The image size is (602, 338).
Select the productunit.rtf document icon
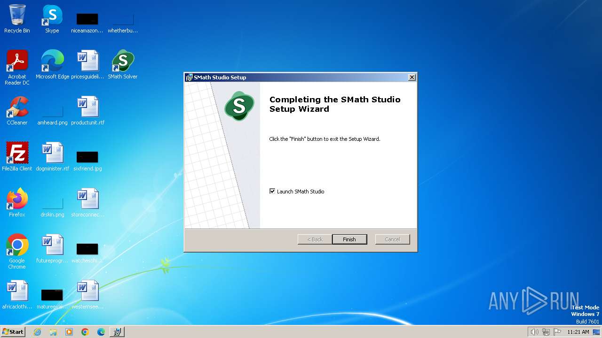pos(87,111)
